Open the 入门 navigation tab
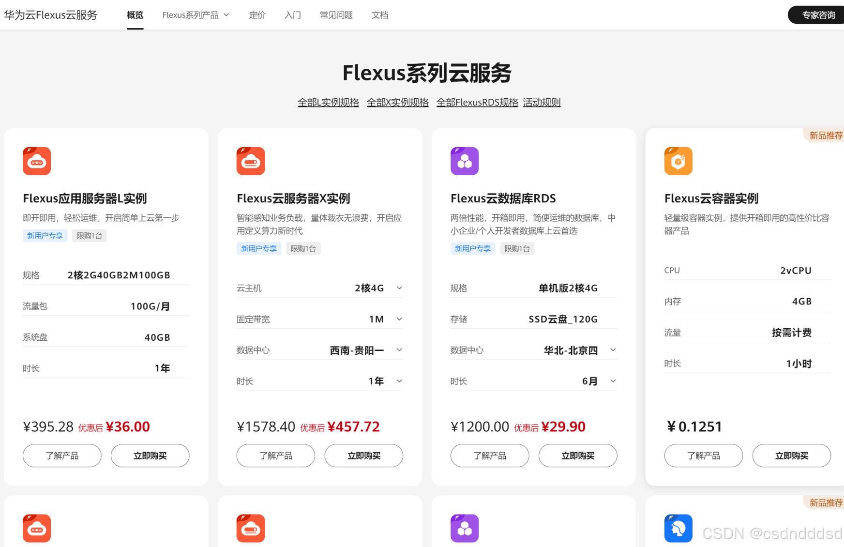 pyautogui.click(x=293, y=15)
